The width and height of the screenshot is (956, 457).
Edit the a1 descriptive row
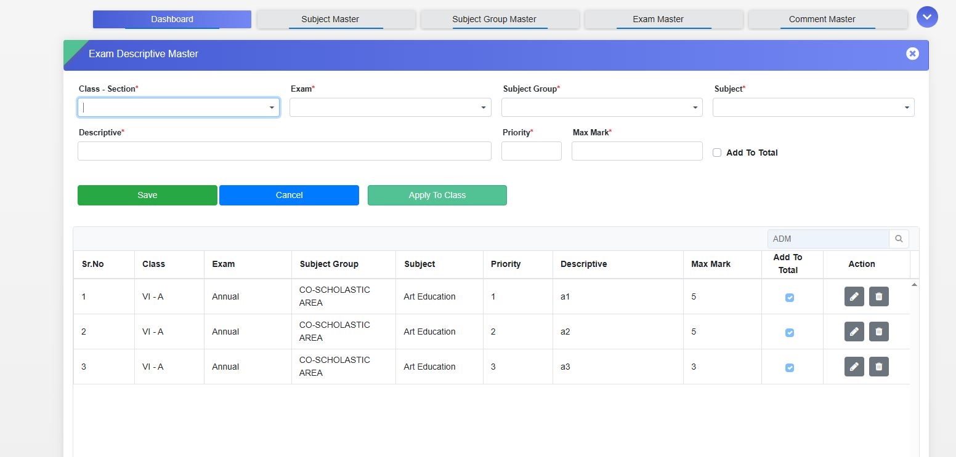pyautogui.click(x=854, y=296)
